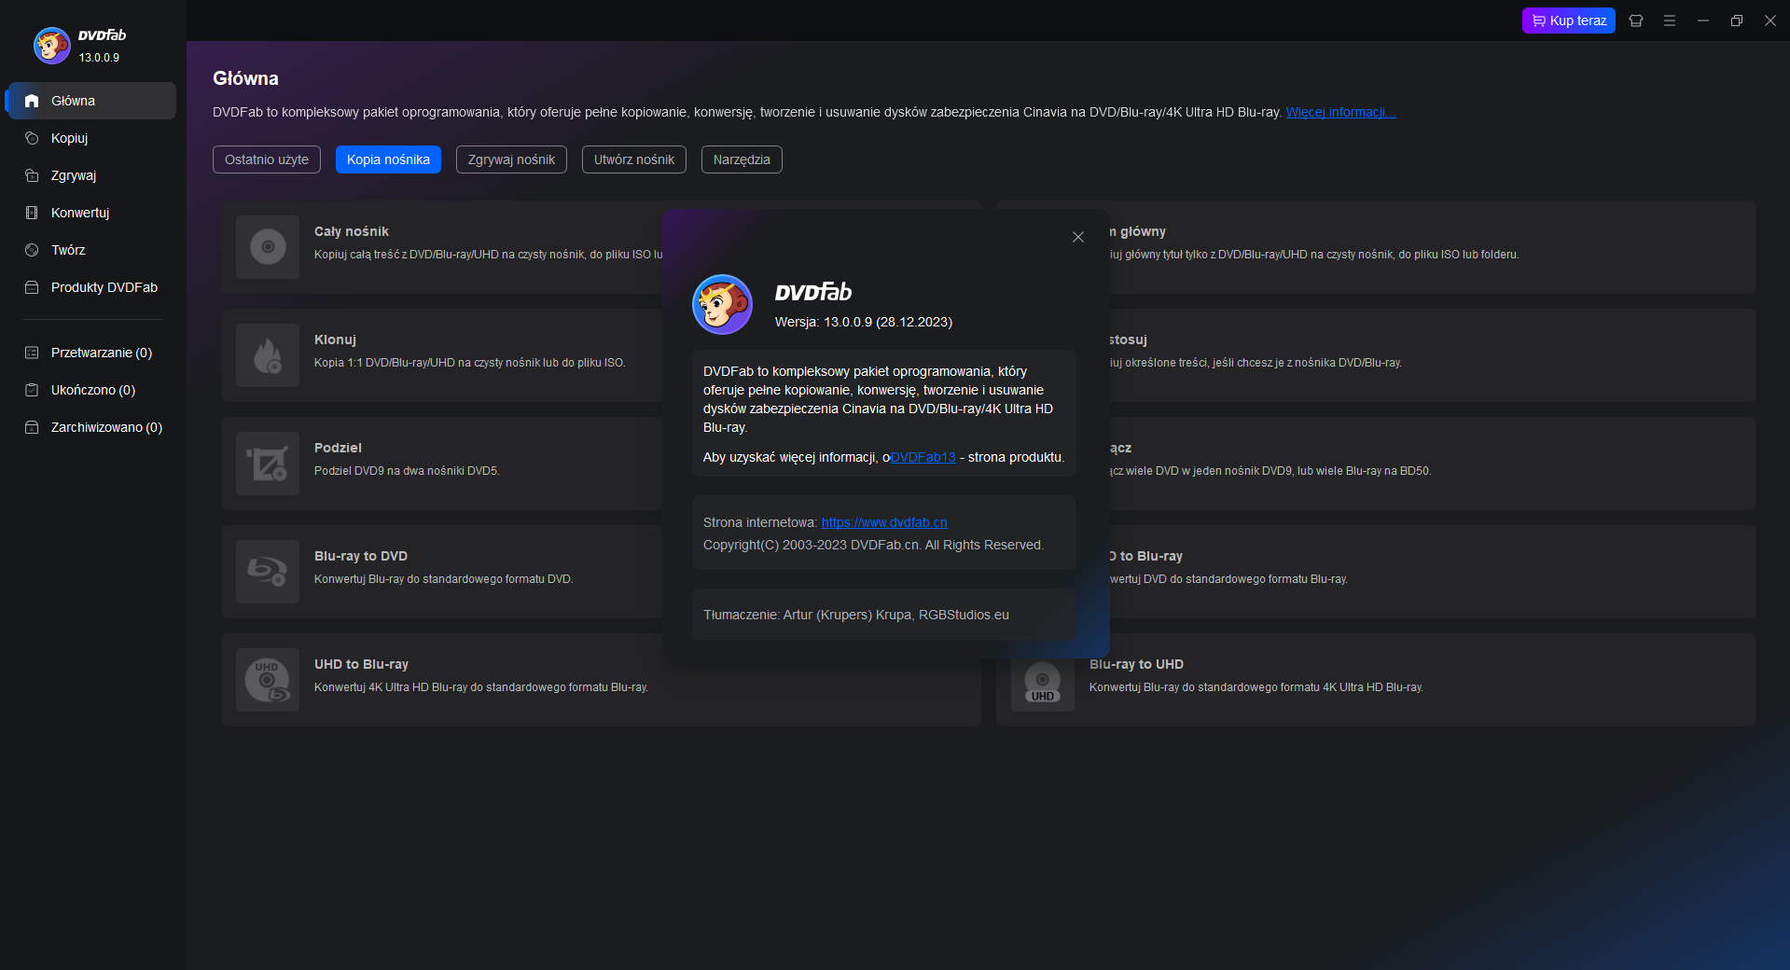Click the Kup teraz purchase button
The width and height of the screenshot is (1790, 970).
[x=1569, y=21]
